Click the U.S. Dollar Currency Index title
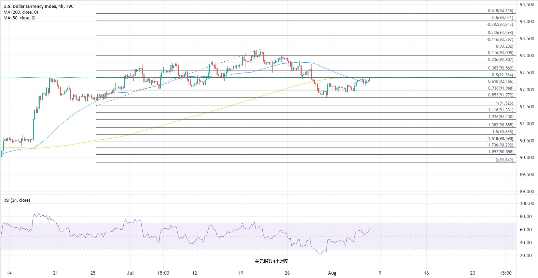The image size is (538, 278). click(39, 6)
